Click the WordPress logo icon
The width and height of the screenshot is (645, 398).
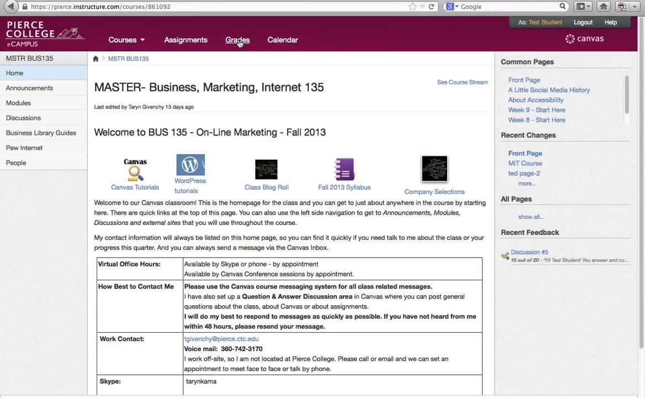click(x=190, y=165)
